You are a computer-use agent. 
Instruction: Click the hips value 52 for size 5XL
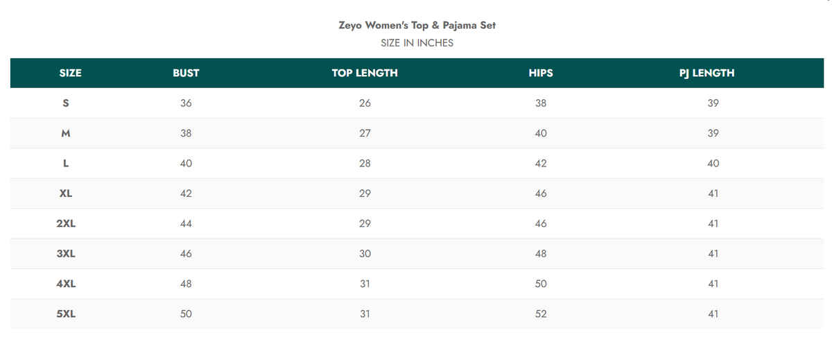[541, 314]
